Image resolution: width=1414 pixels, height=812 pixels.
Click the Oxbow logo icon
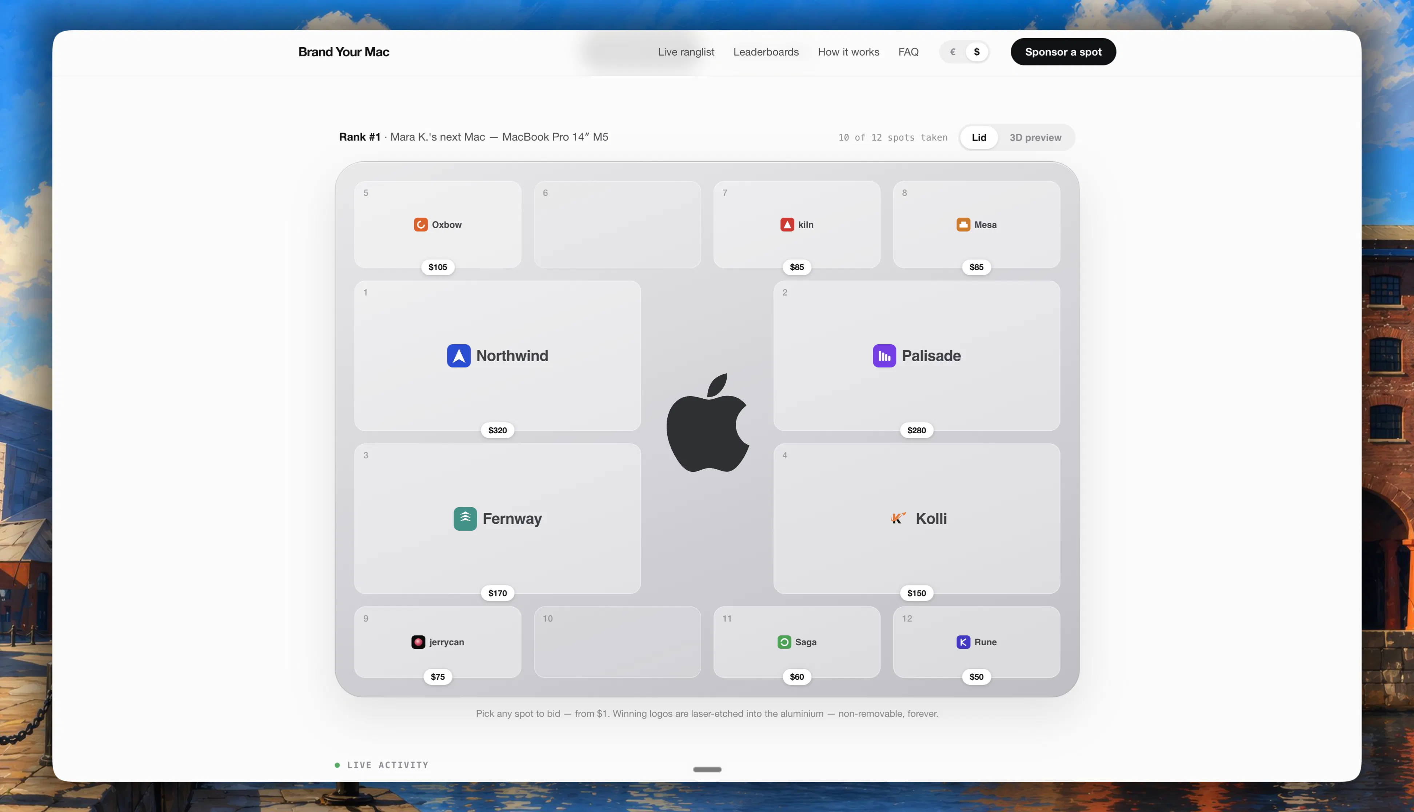tap(421, 225)
